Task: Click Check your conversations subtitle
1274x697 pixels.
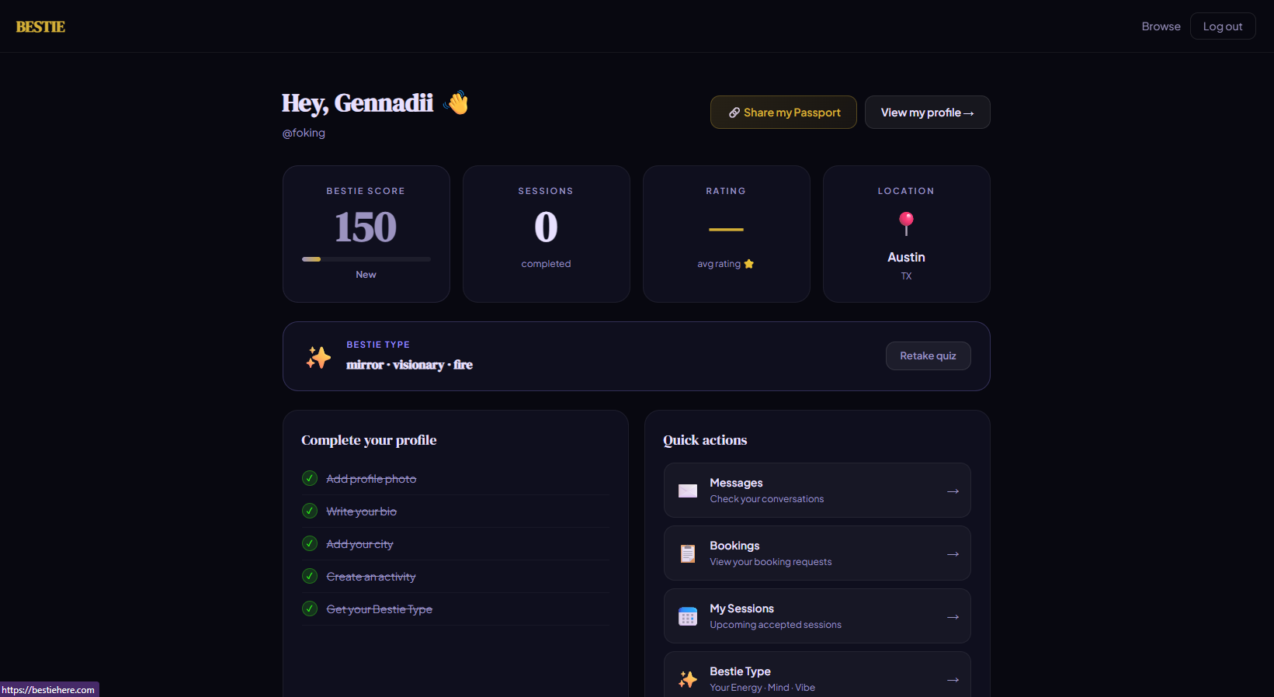Action: 766,499
